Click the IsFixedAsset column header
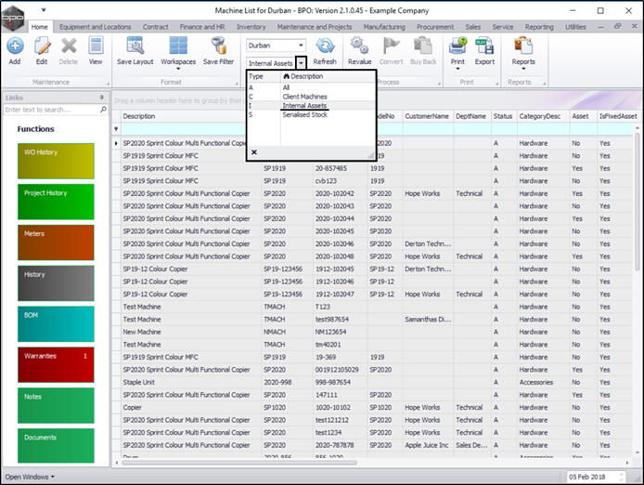The width and height of the screenshot is (644, 485). 617,116
